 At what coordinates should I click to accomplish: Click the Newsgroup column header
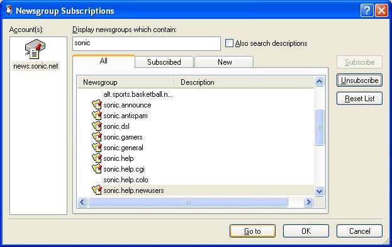point(126,82)
